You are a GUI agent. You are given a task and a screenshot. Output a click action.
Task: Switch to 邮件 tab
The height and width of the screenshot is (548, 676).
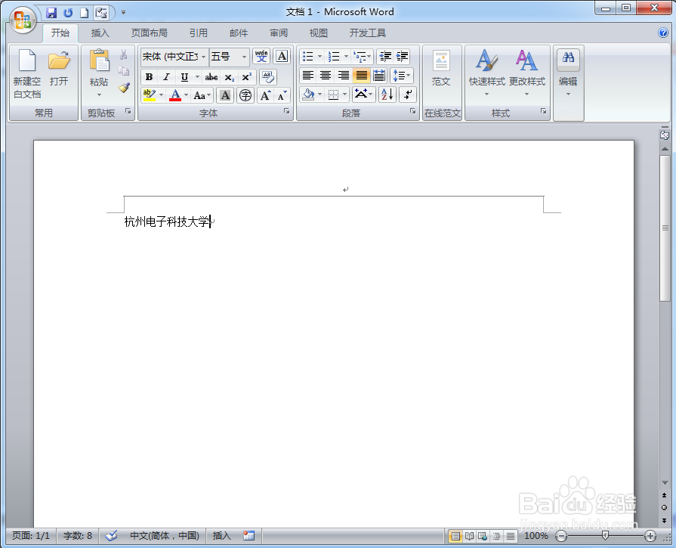(x=239, y=33)
